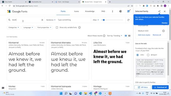
Task: Open Visual Studio Code from taskbar
Action: tap(90, 93)
